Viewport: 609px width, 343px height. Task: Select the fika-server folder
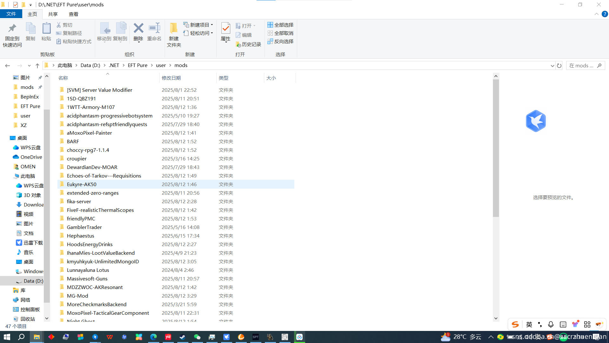(176, 201)
